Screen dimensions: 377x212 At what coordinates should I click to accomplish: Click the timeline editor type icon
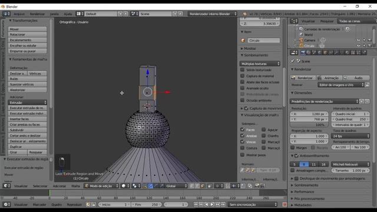click(6, 204)
